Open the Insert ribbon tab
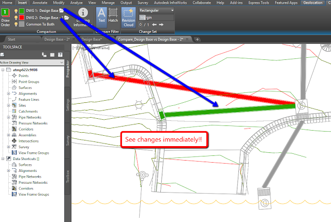 click(x=22, y=3)
